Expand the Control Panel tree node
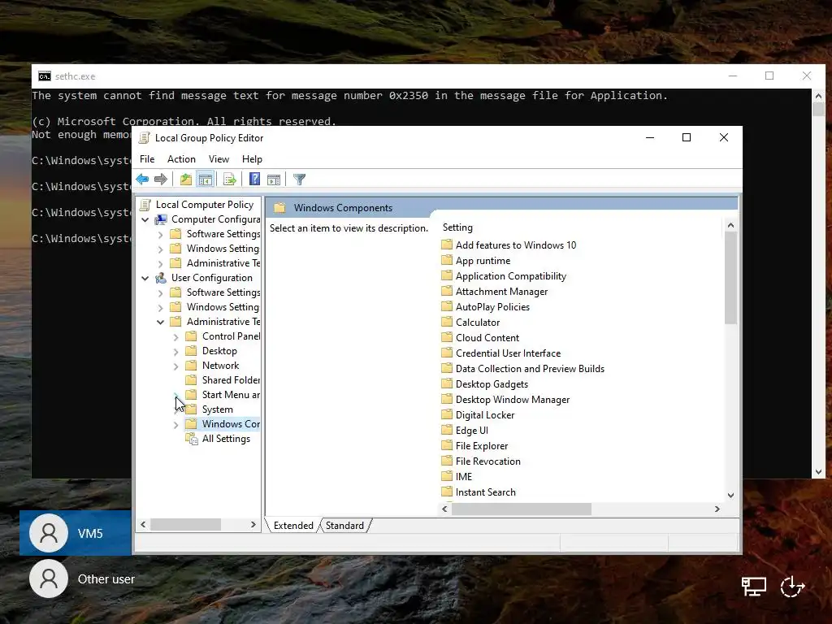832x624 pixels. click(x=175, y=336)
